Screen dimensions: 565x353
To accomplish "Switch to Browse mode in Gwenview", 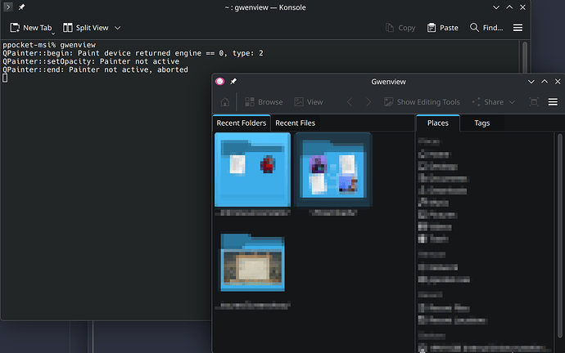I will point(264,102).
